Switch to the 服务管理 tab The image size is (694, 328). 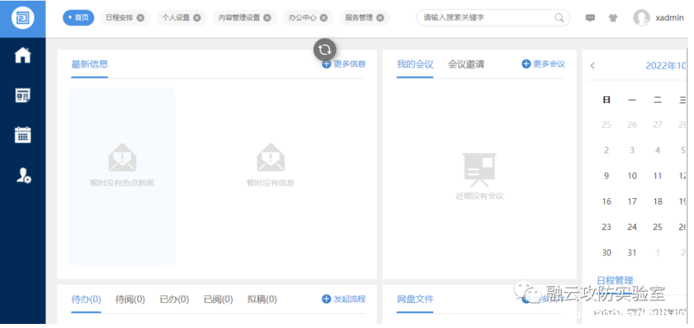click(x=359, y=18)
